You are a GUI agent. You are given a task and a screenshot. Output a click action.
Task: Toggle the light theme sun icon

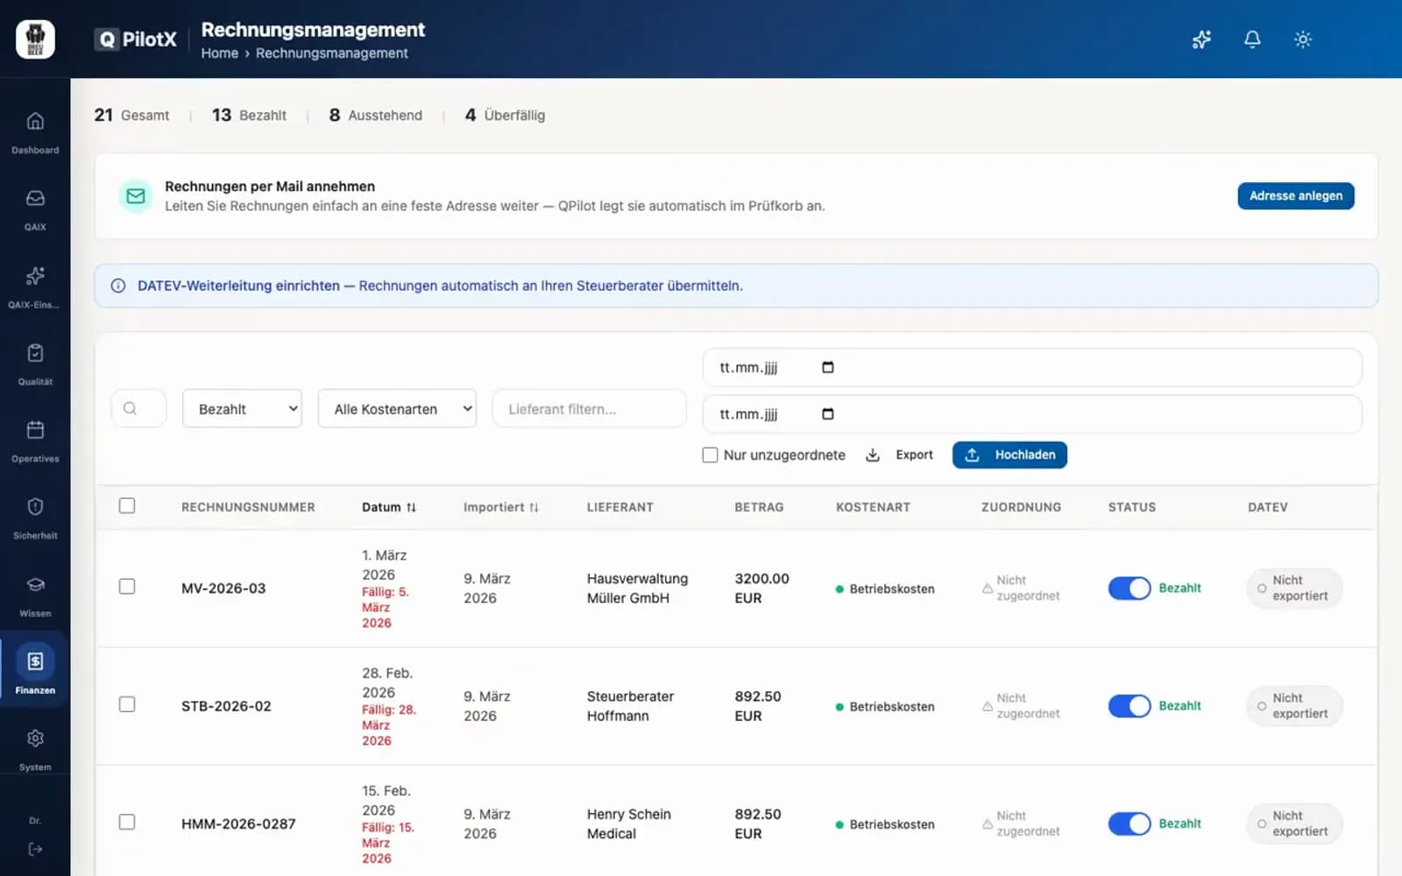pyautogui.click(x=1303, y=39)
